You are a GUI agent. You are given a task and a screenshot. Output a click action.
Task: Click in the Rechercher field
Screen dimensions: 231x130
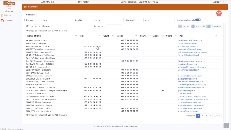tap(114, 26)
